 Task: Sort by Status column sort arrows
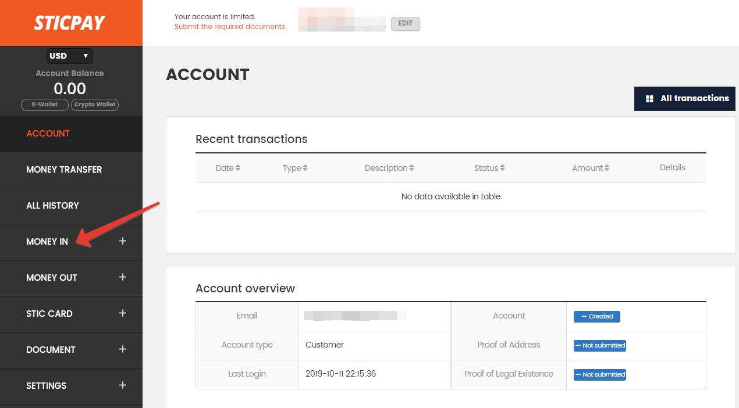[x=502, y=168]
